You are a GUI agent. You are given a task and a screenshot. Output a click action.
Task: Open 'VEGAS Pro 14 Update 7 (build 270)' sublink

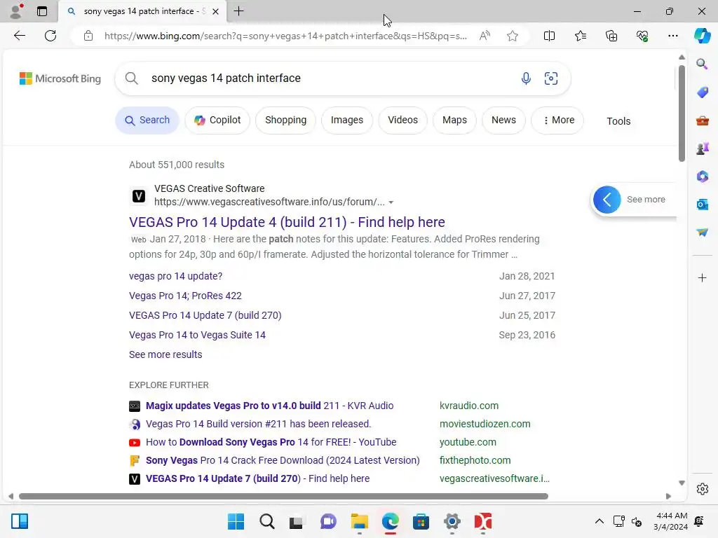tap(205, 316)
